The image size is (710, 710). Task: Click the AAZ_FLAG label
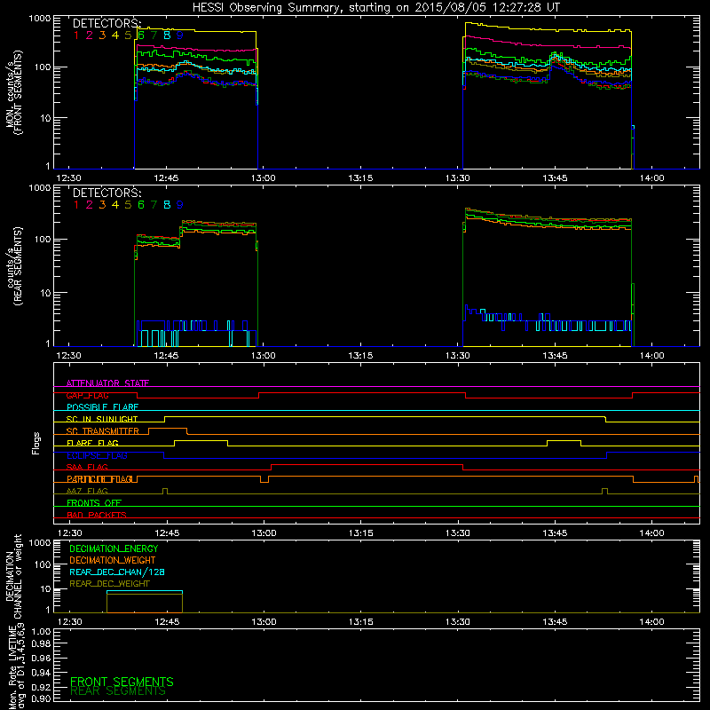(87, 491)
